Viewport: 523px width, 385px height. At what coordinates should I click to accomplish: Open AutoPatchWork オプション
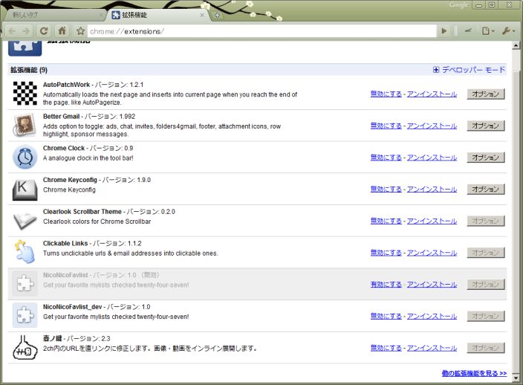486,94
